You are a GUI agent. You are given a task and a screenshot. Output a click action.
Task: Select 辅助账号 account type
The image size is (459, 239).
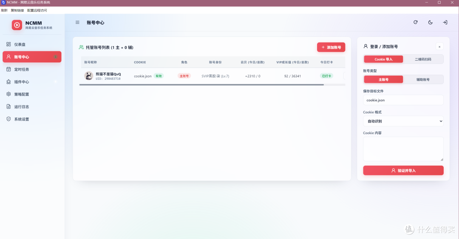(423, 79)
